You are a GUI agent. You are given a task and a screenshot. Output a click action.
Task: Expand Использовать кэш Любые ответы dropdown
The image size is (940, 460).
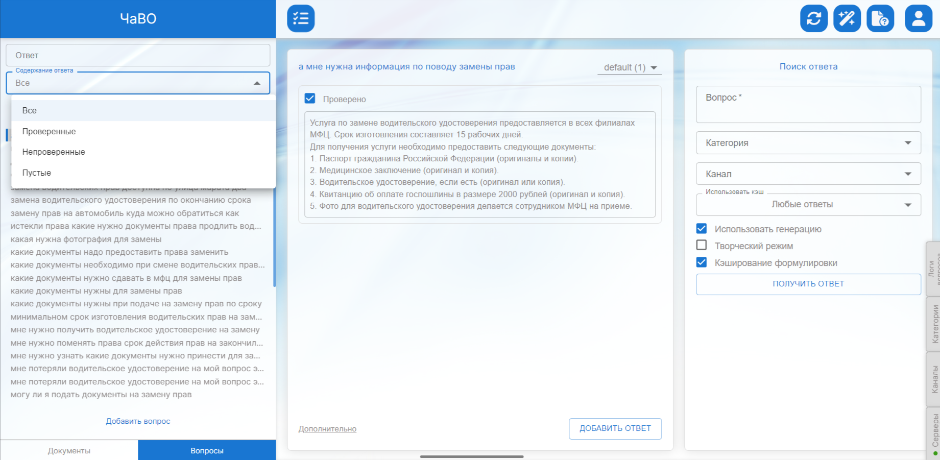coord(808,205)
